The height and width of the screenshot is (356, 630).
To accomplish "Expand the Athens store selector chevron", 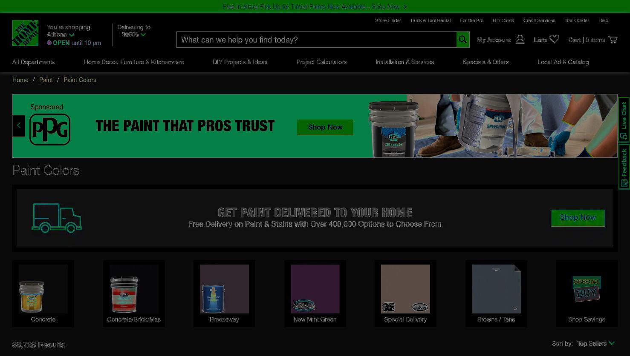I will (x=72, y=35).
